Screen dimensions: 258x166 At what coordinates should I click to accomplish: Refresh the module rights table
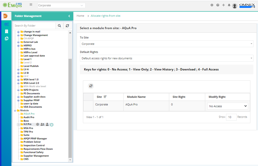[91, 86]
